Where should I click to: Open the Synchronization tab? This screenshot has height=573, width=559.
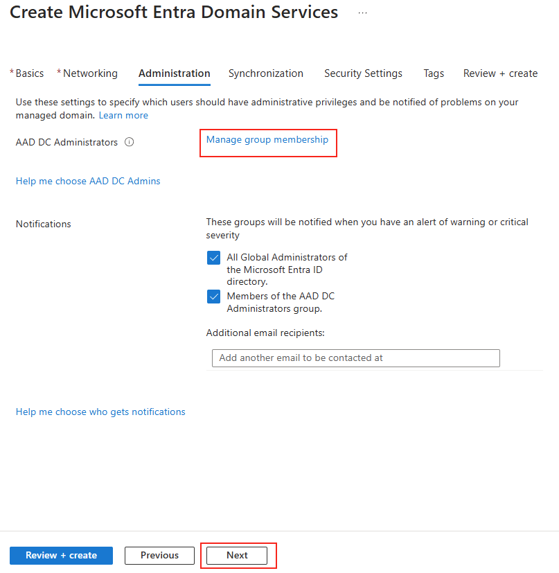(266, 73)
